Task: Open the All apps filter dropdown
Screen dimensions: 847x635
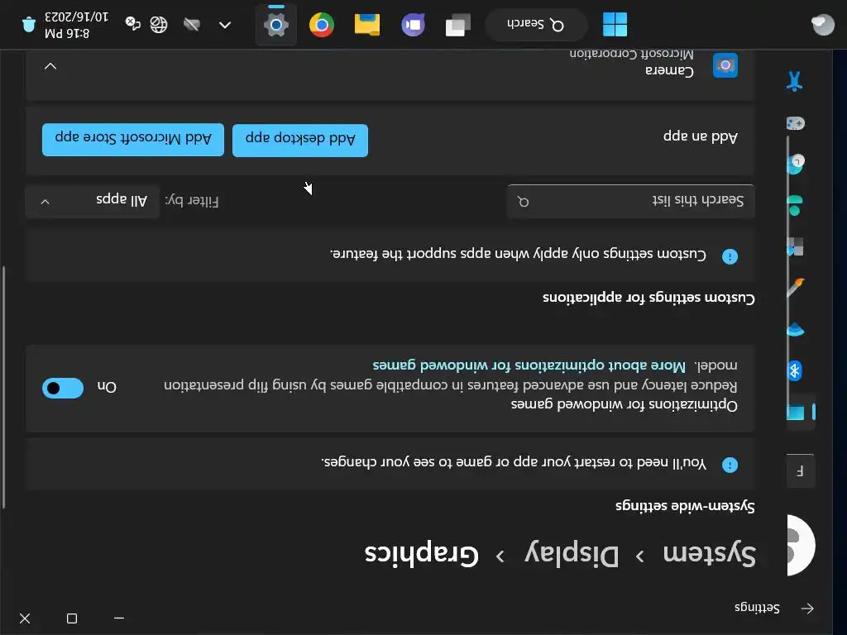Action: tap(93, 201)
